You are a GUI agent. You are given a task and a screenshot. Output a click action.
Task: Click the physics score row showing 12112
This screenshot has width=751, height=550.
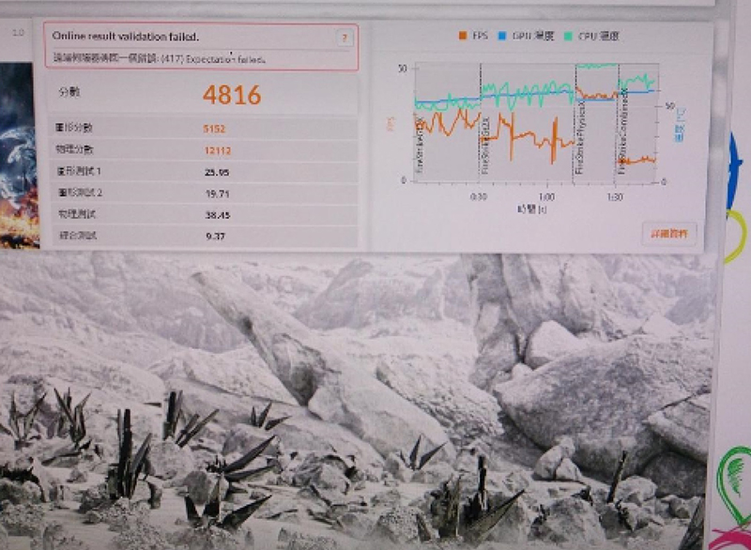point(202,150)
